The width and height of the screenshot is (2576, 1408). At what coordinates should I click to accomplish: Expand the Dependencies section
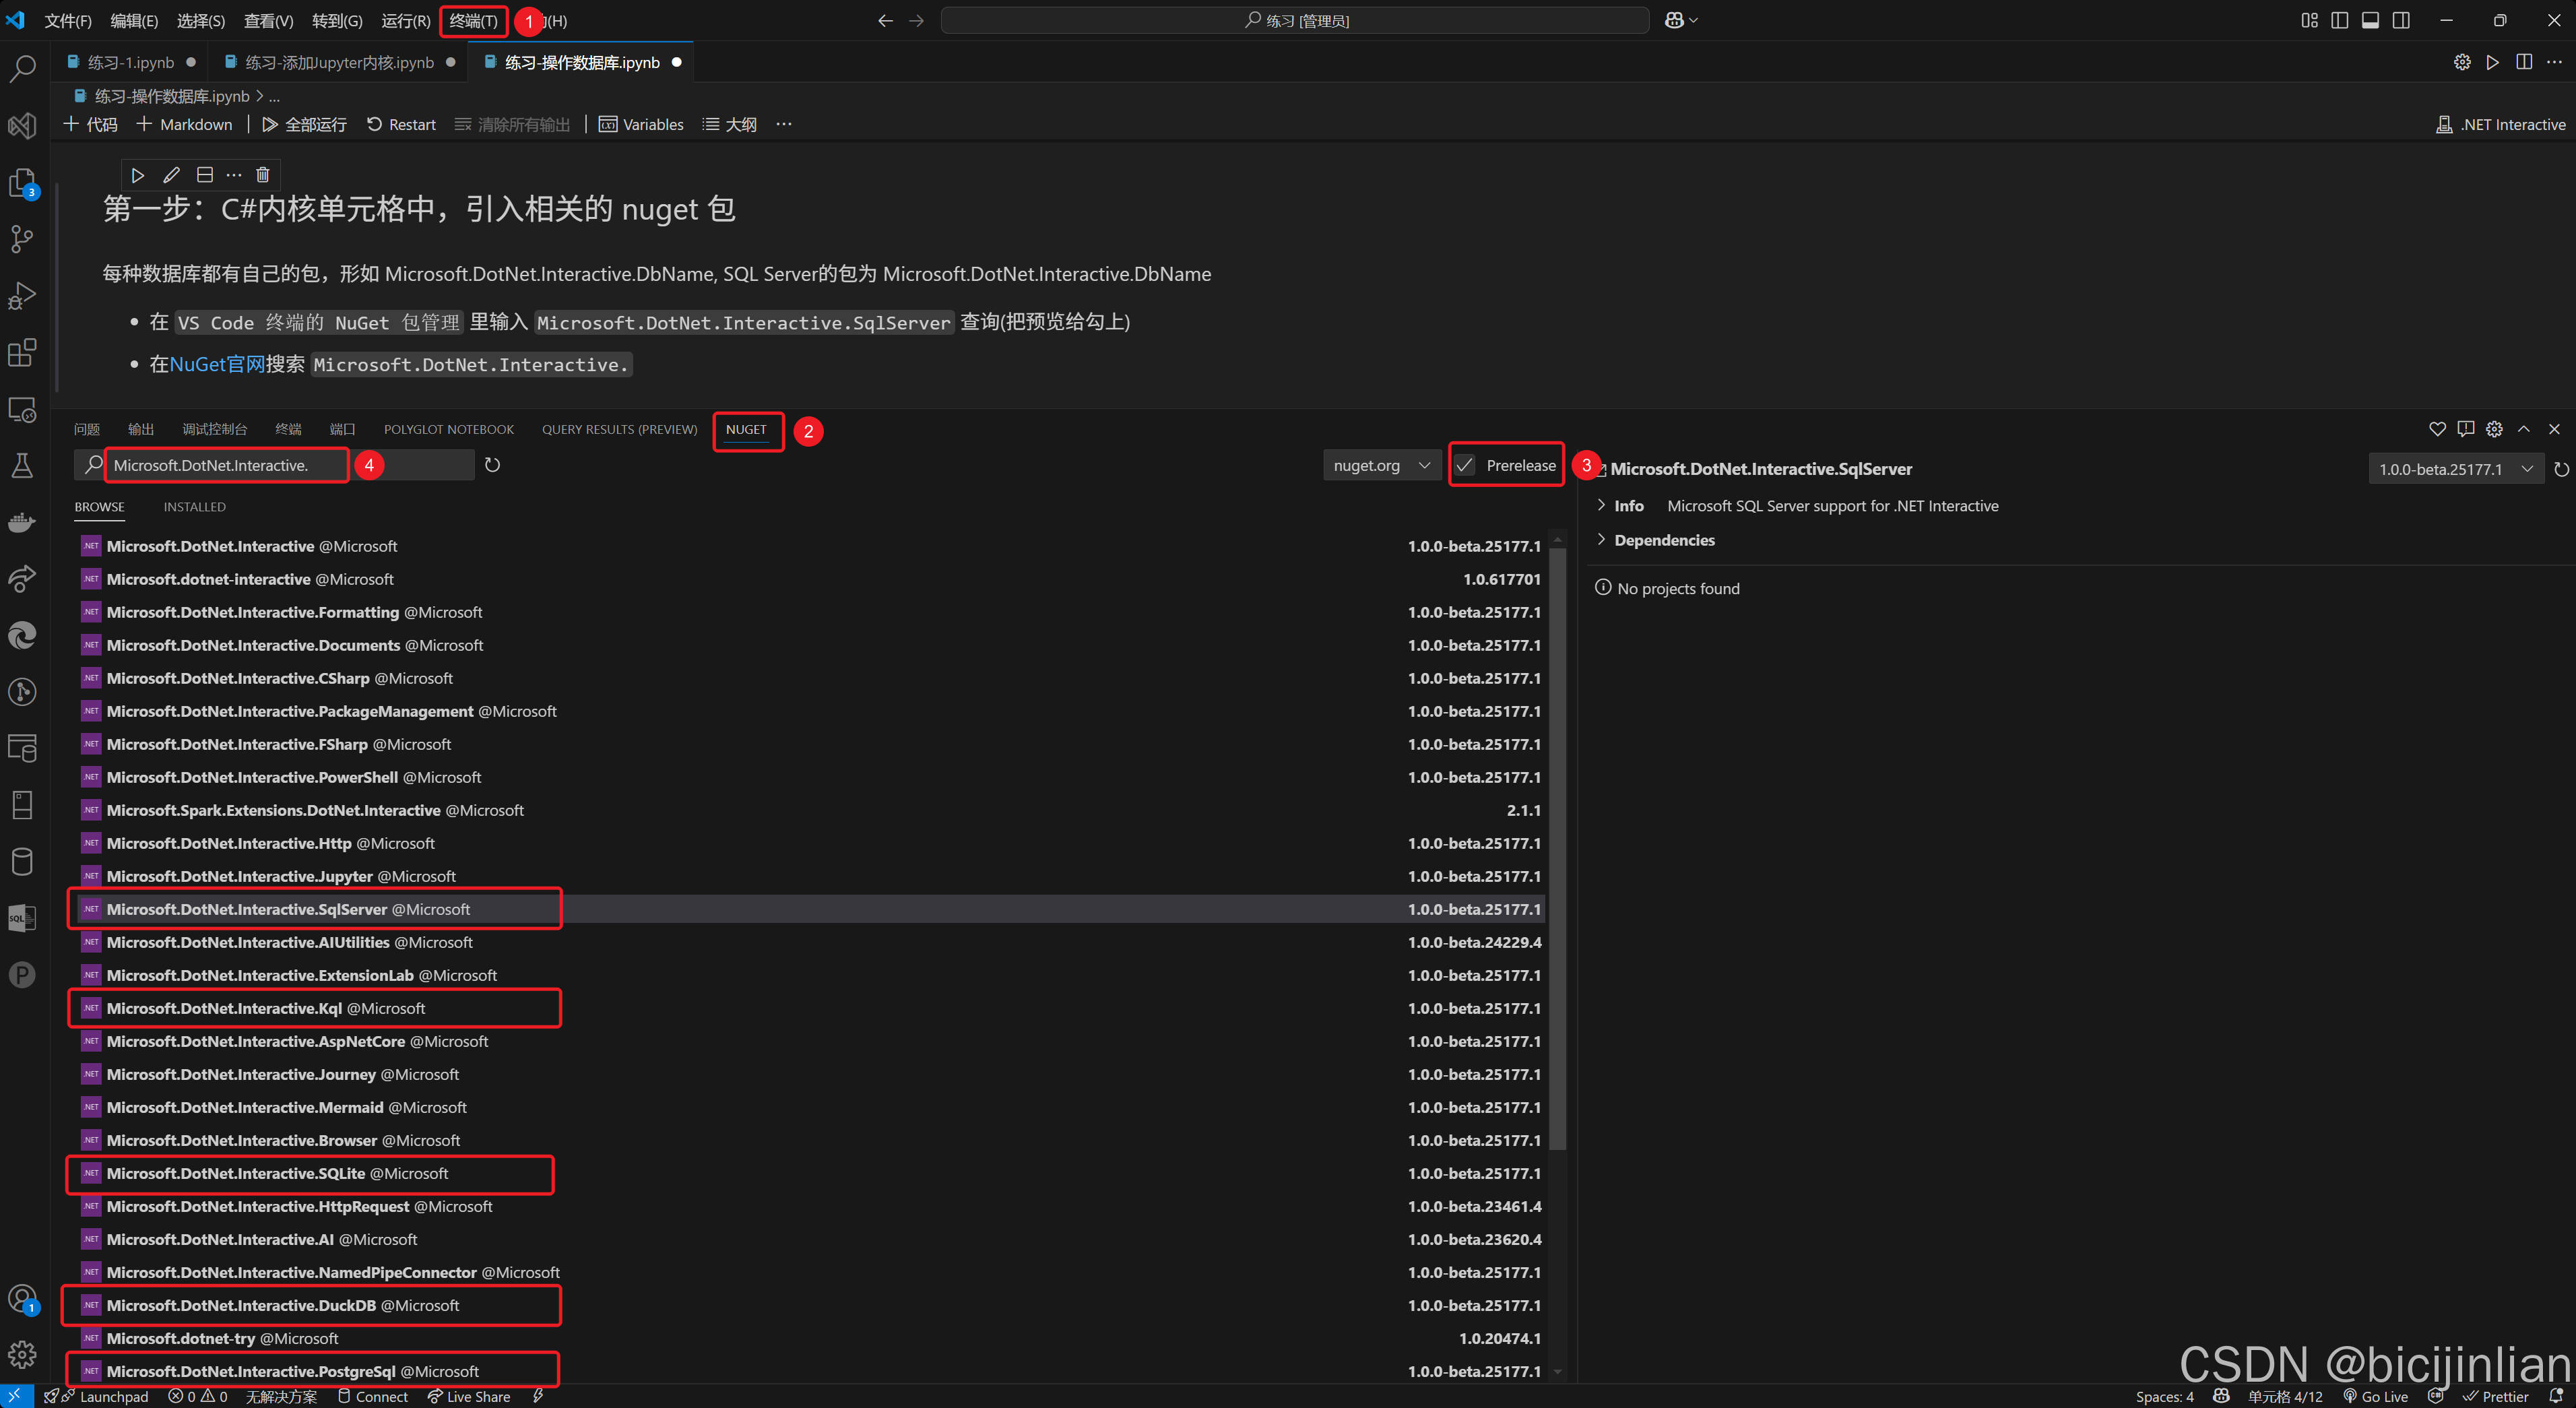pos(1663,540)
